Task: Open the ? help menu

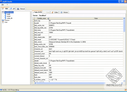Action: pos(7,5)
